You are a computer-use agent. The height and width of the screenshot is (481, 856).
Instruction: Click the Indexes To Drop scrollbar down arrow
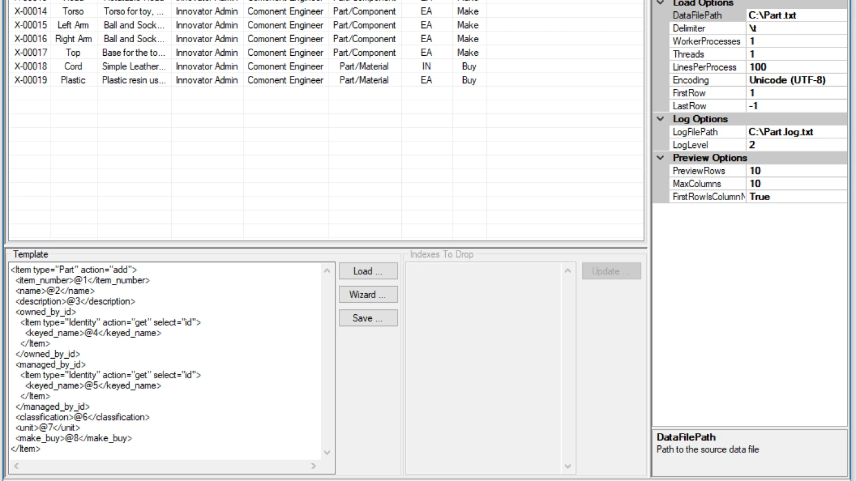(x=568, y=467)
